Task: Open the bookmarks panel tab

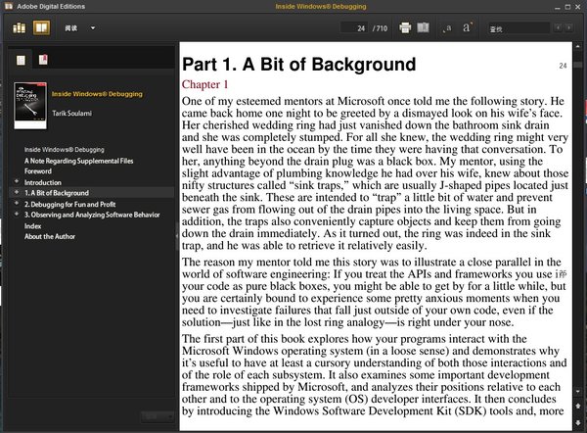Action: (43, 60)
